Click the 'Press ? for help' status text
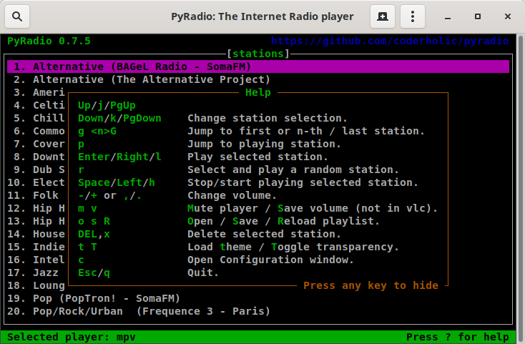This screenshot has width=525, height=344. click(x=458, y=337)
